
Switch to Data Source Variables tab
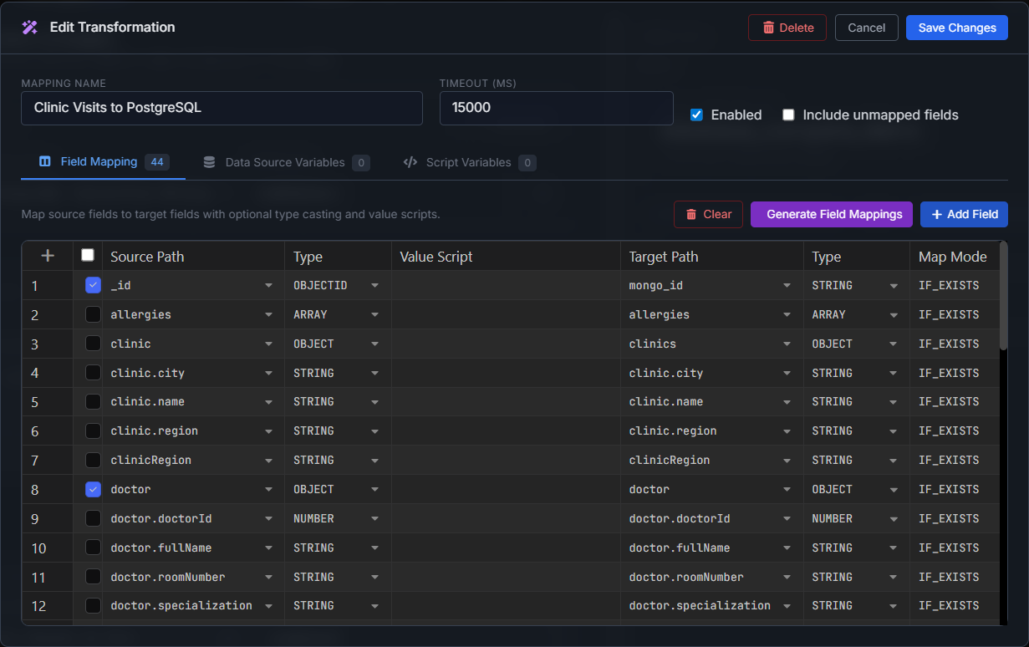(x=286, y=162)
